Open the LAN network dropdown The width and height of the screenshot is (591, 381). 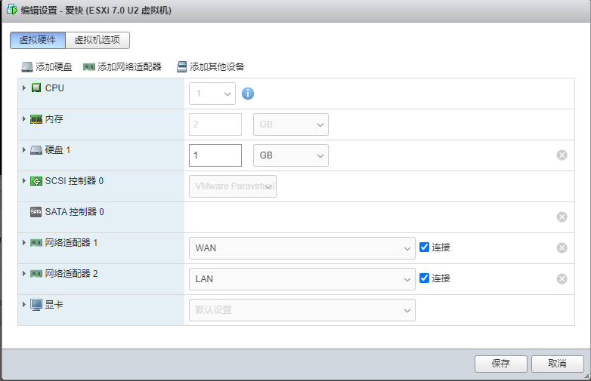click(x=302, y=279)
